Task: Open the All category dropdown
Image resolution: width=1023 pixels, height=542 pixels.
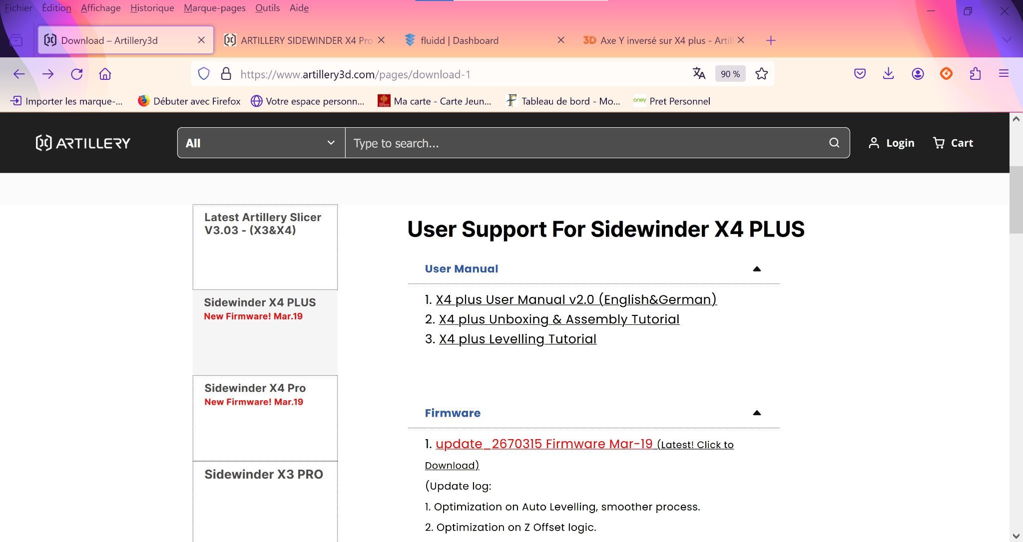Action: pyautogui.click(x=261, y=143)
